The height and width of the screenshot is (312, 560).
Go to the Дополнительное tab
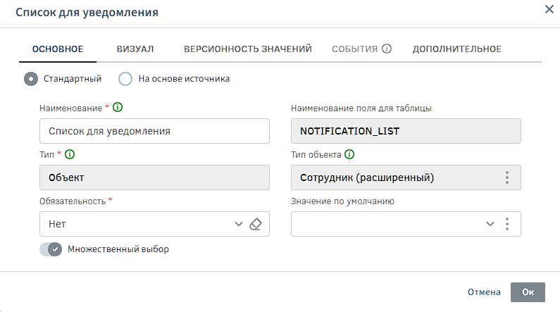click(456, 49)
